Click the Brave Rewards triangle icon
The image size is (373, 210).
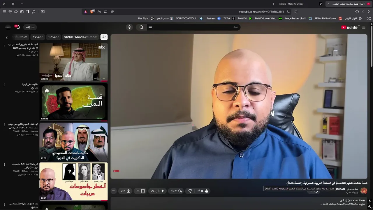[x=85, y=12]
